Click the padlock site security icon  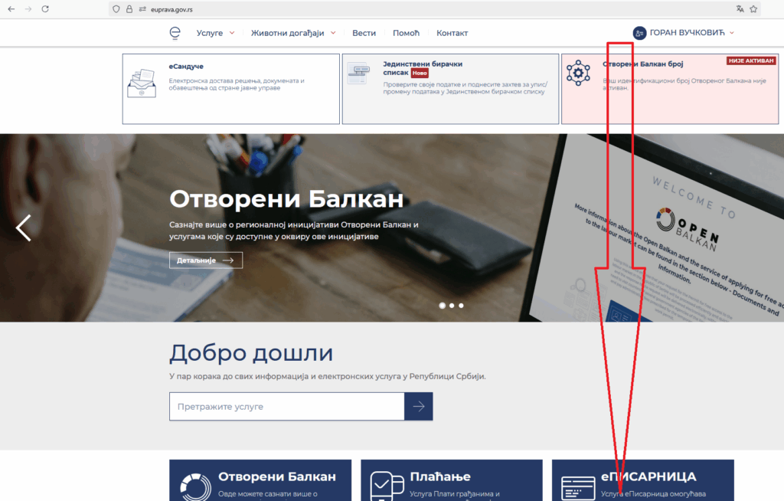(x=129, y=9)
